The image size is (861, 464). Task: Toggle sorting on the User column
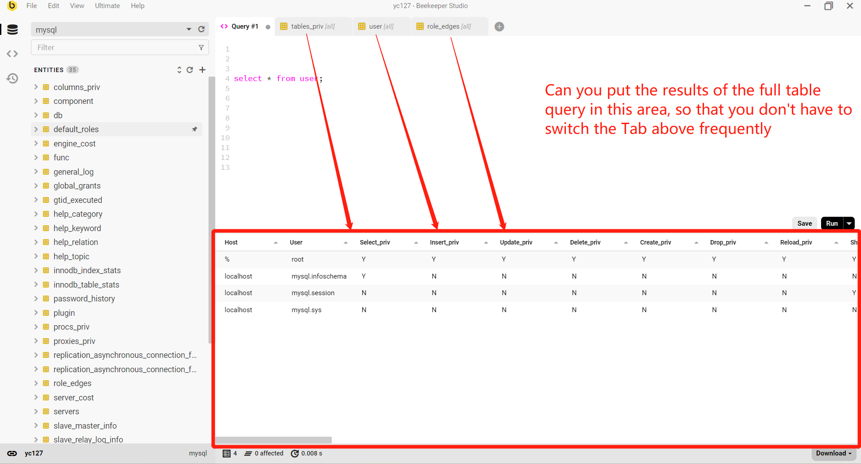click(x=345, y=242)
